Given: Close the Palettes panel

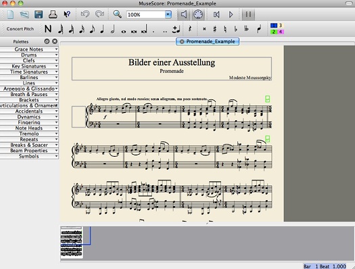Looking at the screenshot, I should click(x=55, y=41).
